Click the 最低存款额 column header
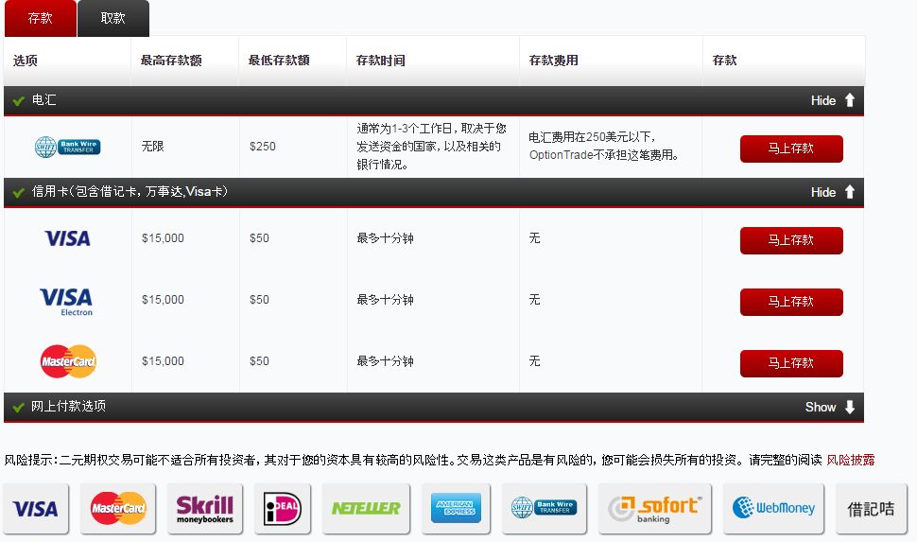 (279, 61)
